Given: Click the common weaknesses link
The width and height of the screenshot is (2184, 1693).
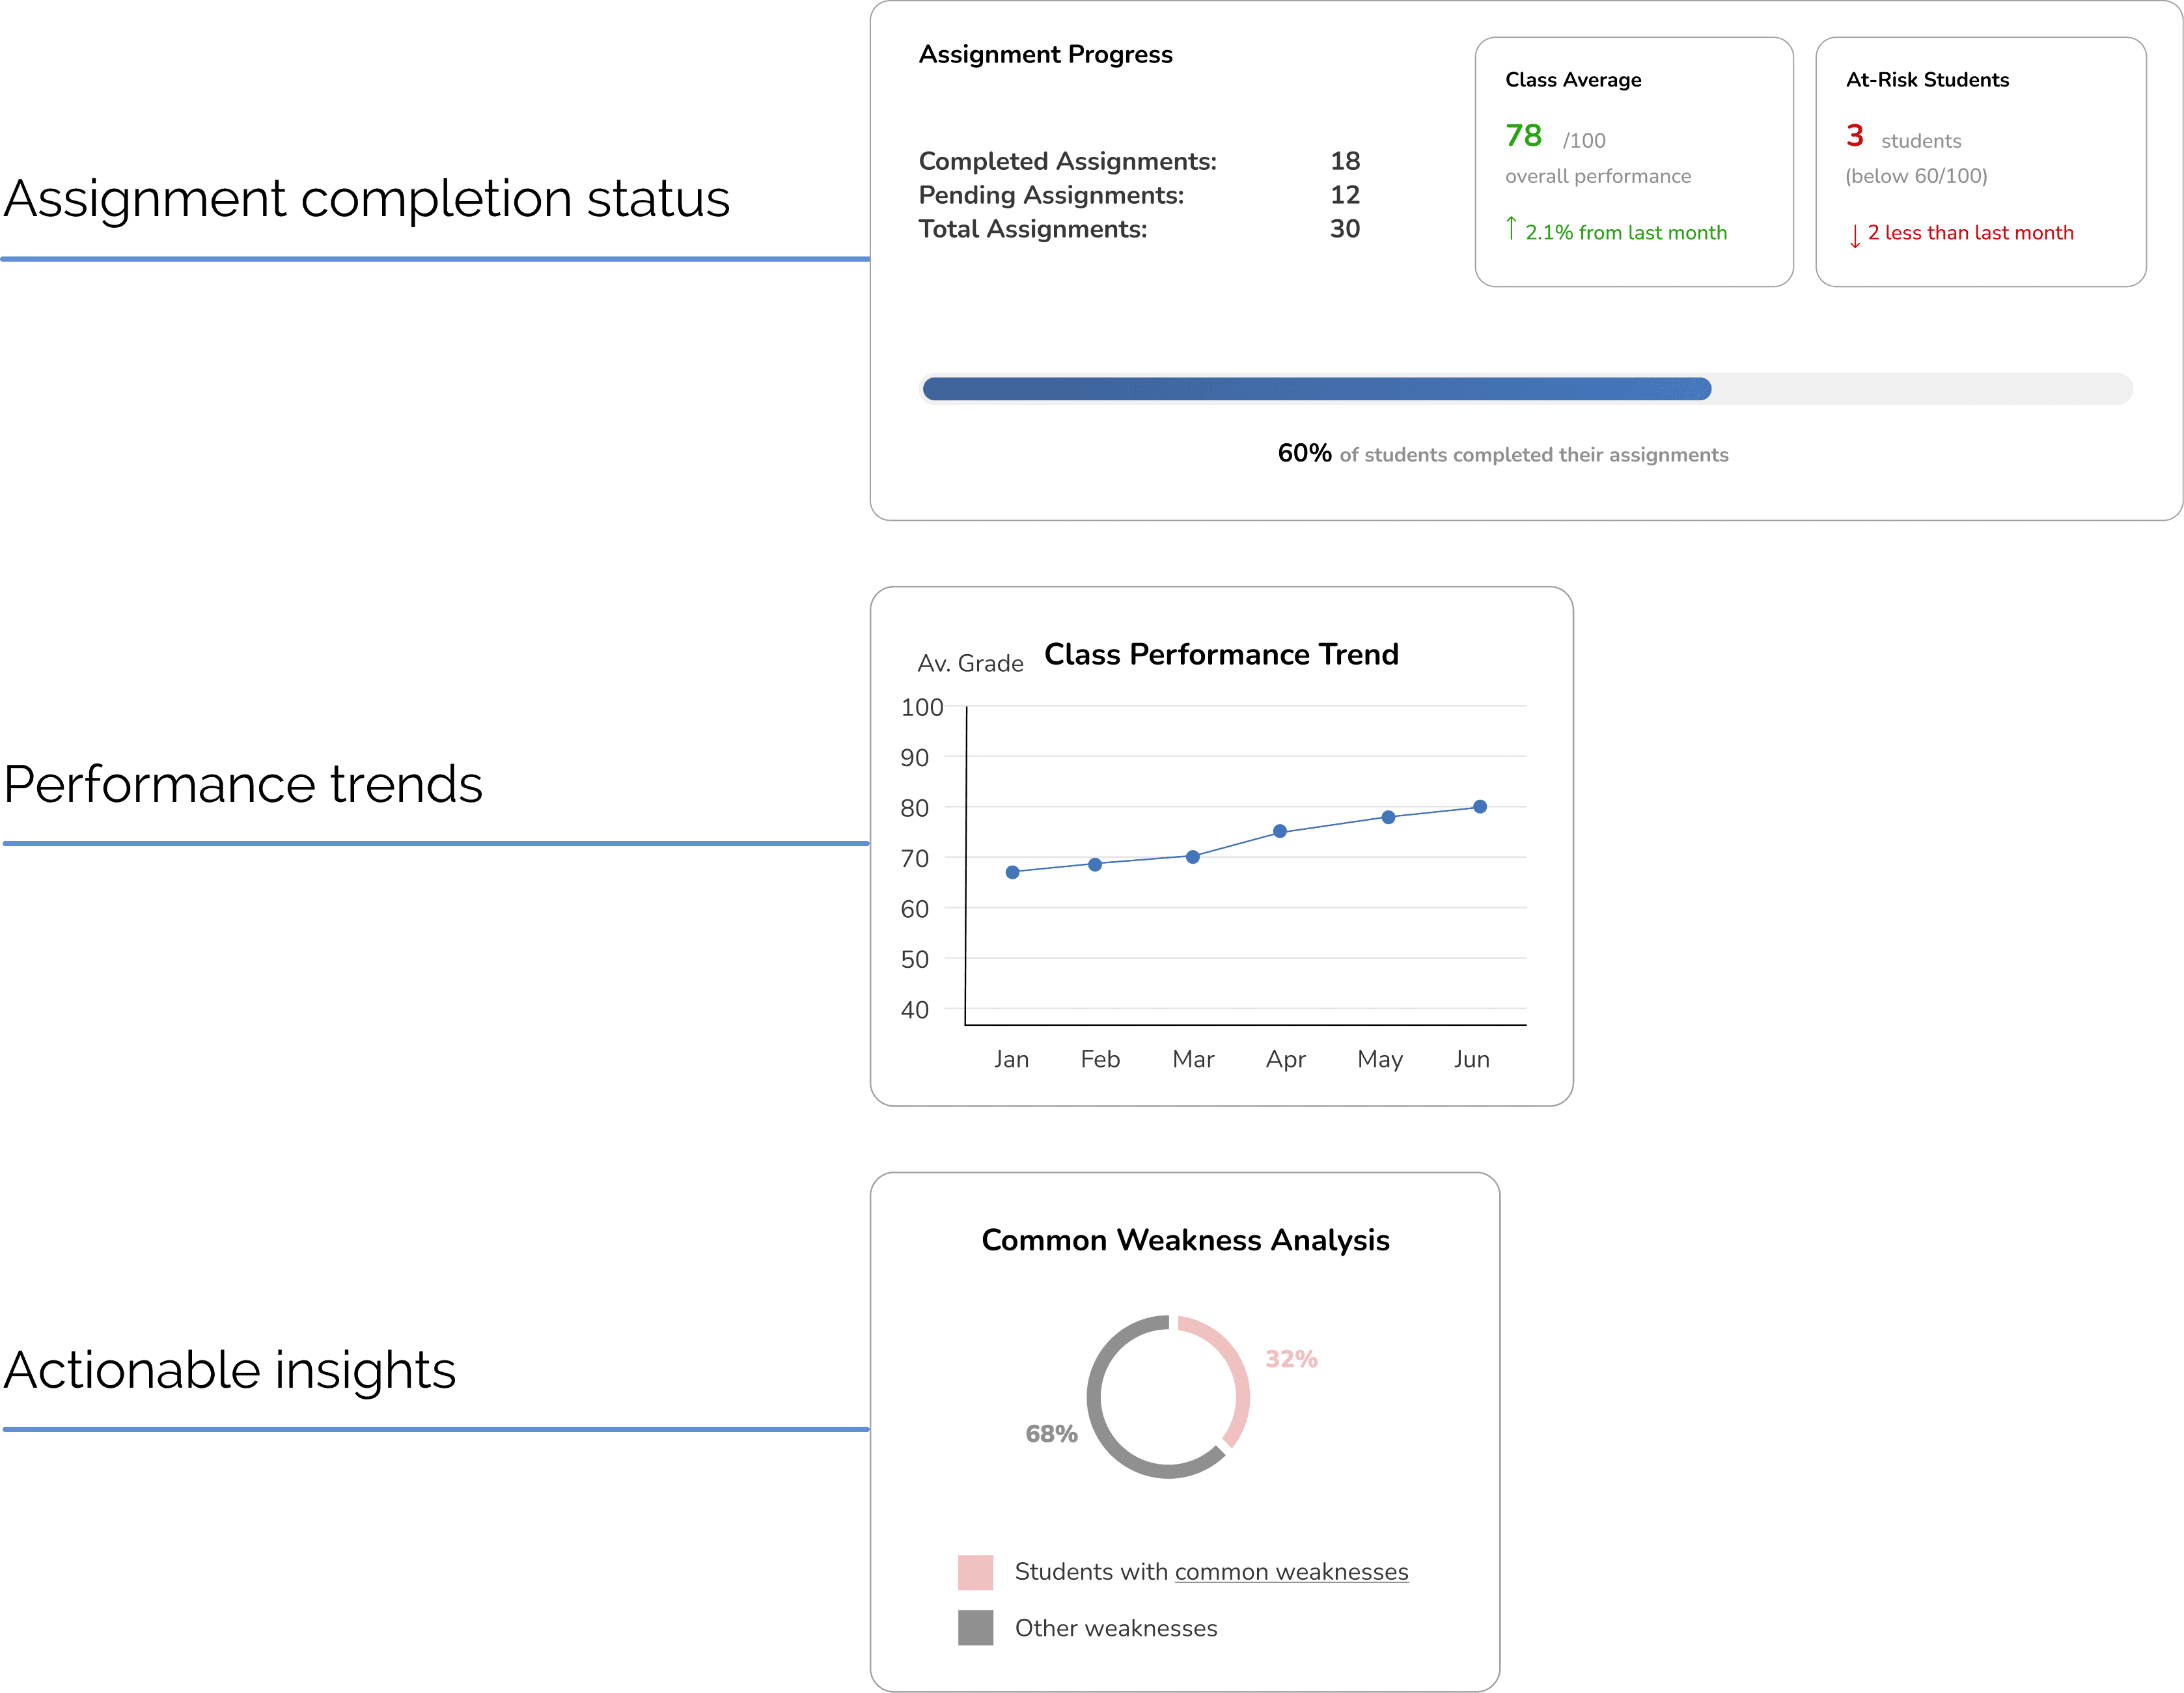Looking at the screenshot, I should pyautogui.click(x=1291, y=1572).
